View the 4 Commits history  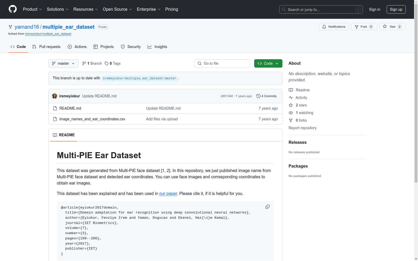pyautogui.click(x=266, y=96)
